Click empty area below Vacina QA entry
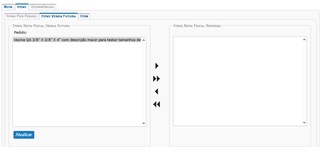 [x=77, y=83]
